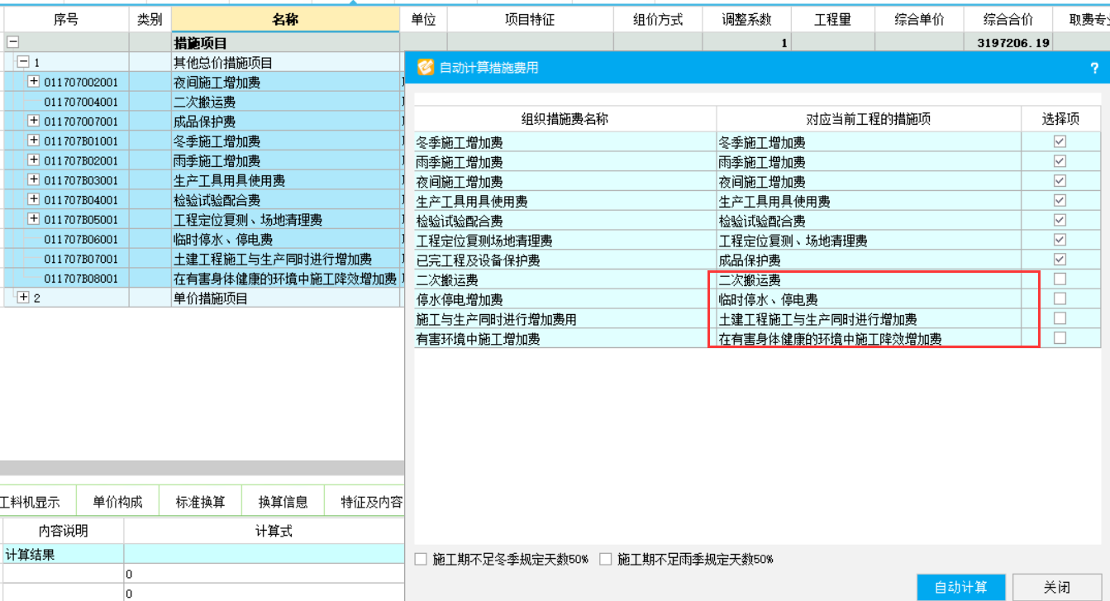
Task: Check the 停水停电增加费 selection checkbox
Action: click(1060, 298)
